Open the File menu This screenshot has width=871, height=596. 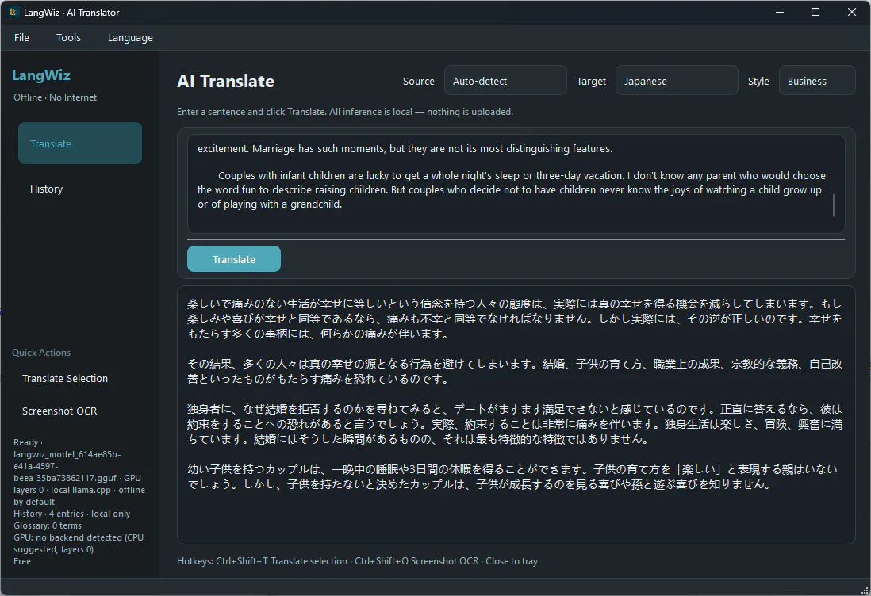[21, 38]
